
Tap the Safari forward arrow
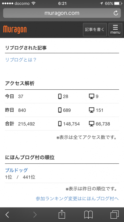tap(35, 215)
